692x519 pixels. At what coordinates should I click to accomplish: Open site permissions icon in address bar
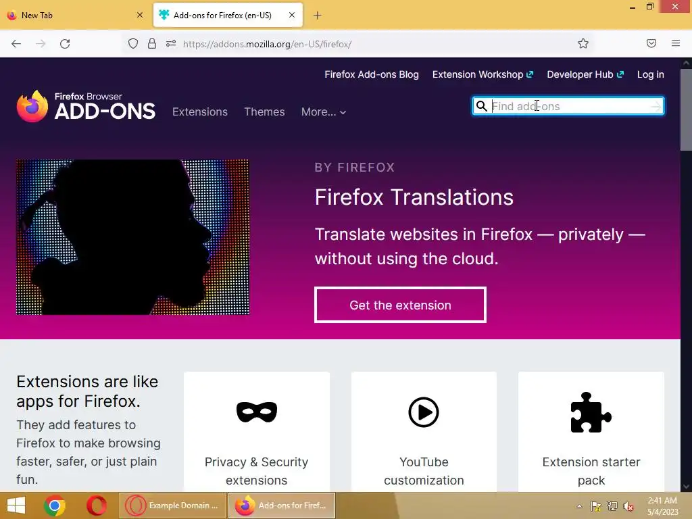pos(171,44)
